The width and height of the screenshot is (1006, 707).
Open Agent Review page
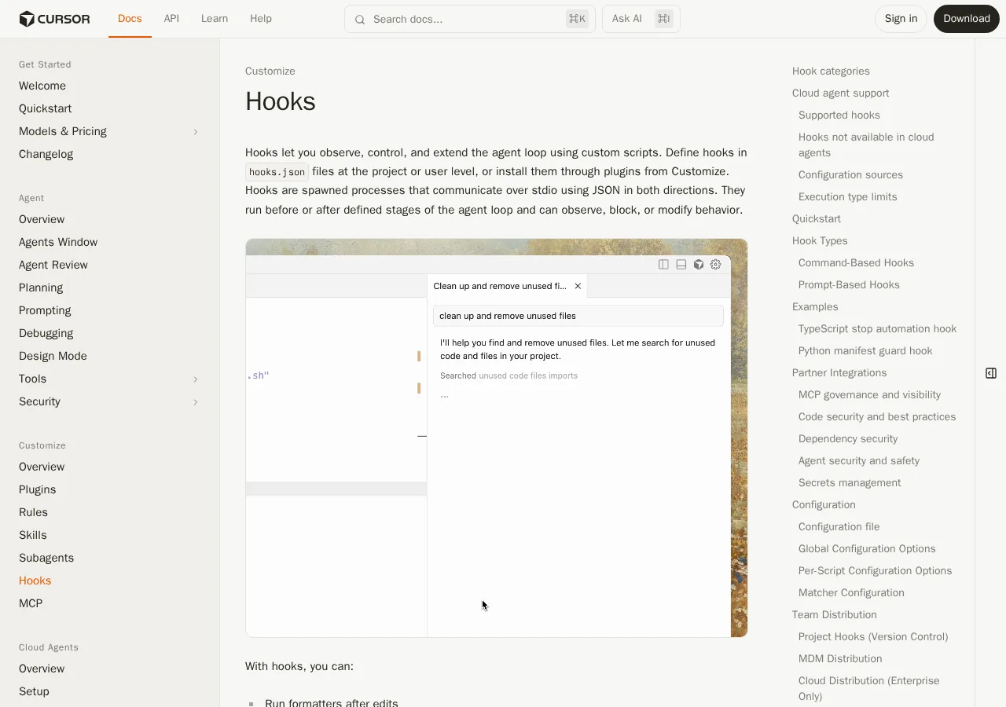pos(53,265)
